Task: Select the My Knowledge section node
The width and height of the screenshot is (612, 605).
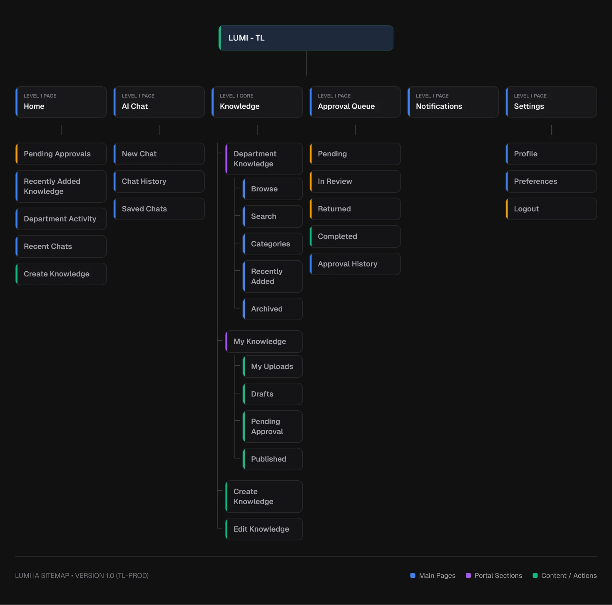Action: pyautogui.click(x=264, y=341)
